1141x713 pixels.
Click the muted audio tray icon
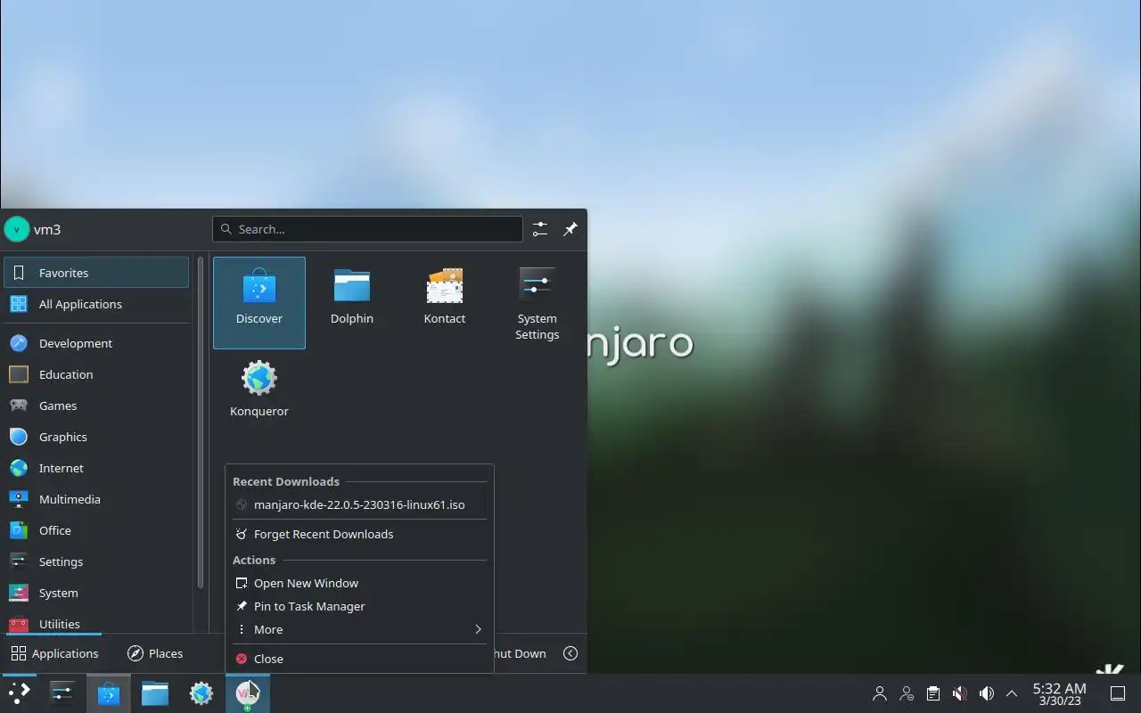(959, 693)
